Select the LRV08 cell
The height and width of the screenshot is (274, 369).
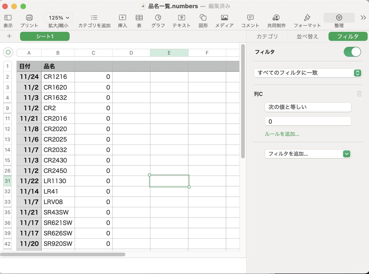click(58, 202)
